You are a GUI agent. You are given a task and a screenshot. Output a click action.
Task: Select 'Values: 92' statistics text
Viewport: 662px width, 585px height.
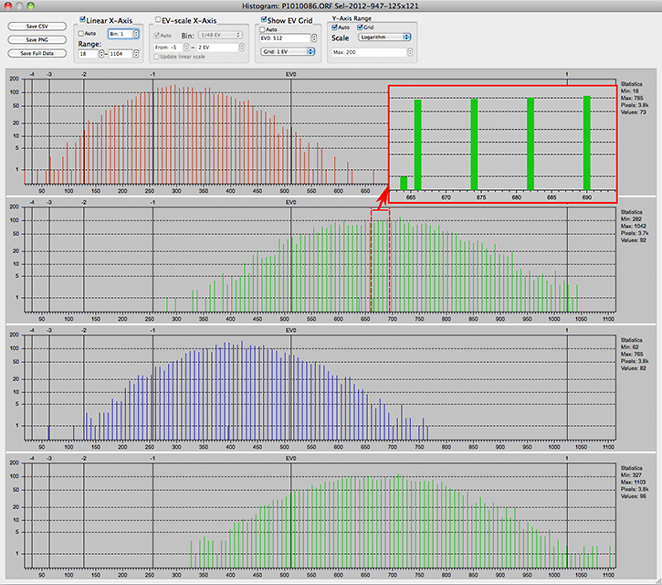633,240
